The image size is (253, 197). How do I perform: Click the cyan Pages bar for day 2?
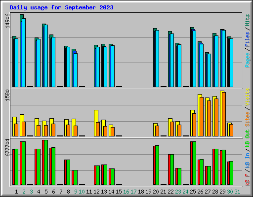point(24,53)
